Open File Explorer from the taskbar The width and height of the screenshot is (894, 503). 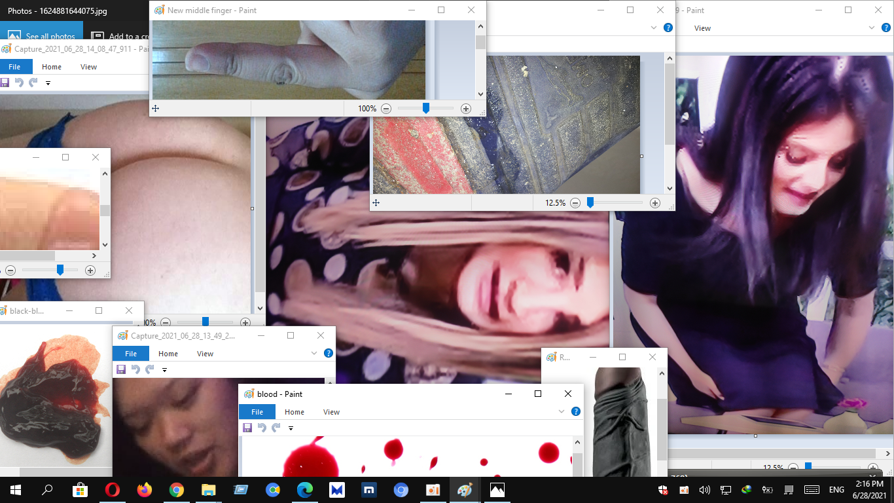click(x=208, y=490)
